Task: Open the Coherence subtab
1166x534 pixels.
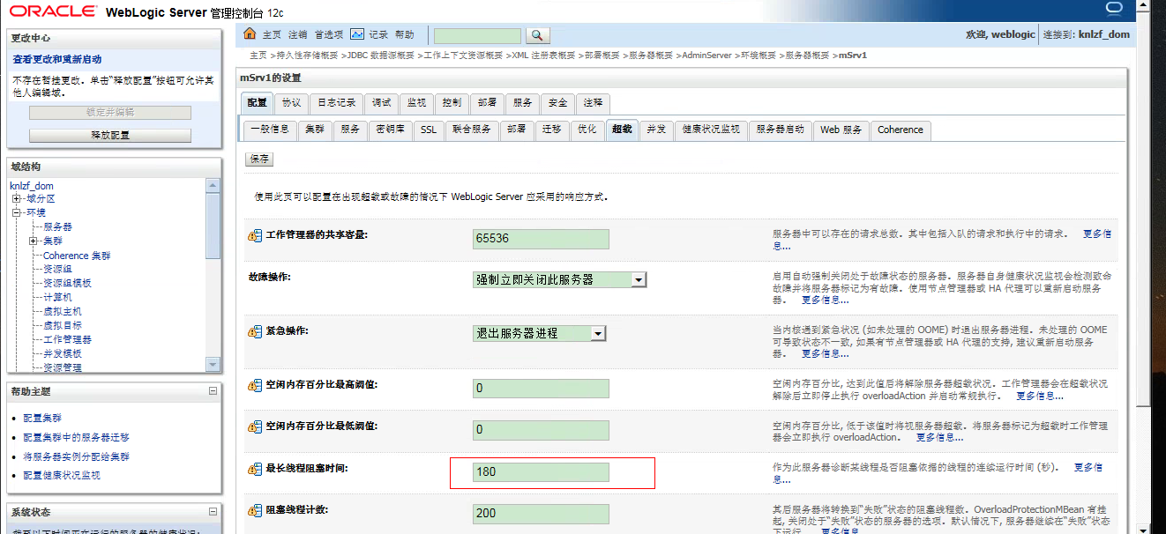Action: click(901, 130)
